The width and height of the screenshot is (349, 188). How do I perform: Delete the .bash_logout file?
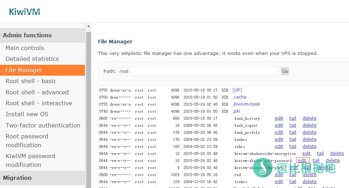click(309, 125)
